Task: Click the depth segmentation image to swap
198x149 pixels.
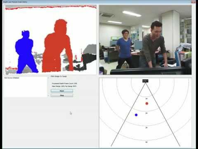Action: 50,40
